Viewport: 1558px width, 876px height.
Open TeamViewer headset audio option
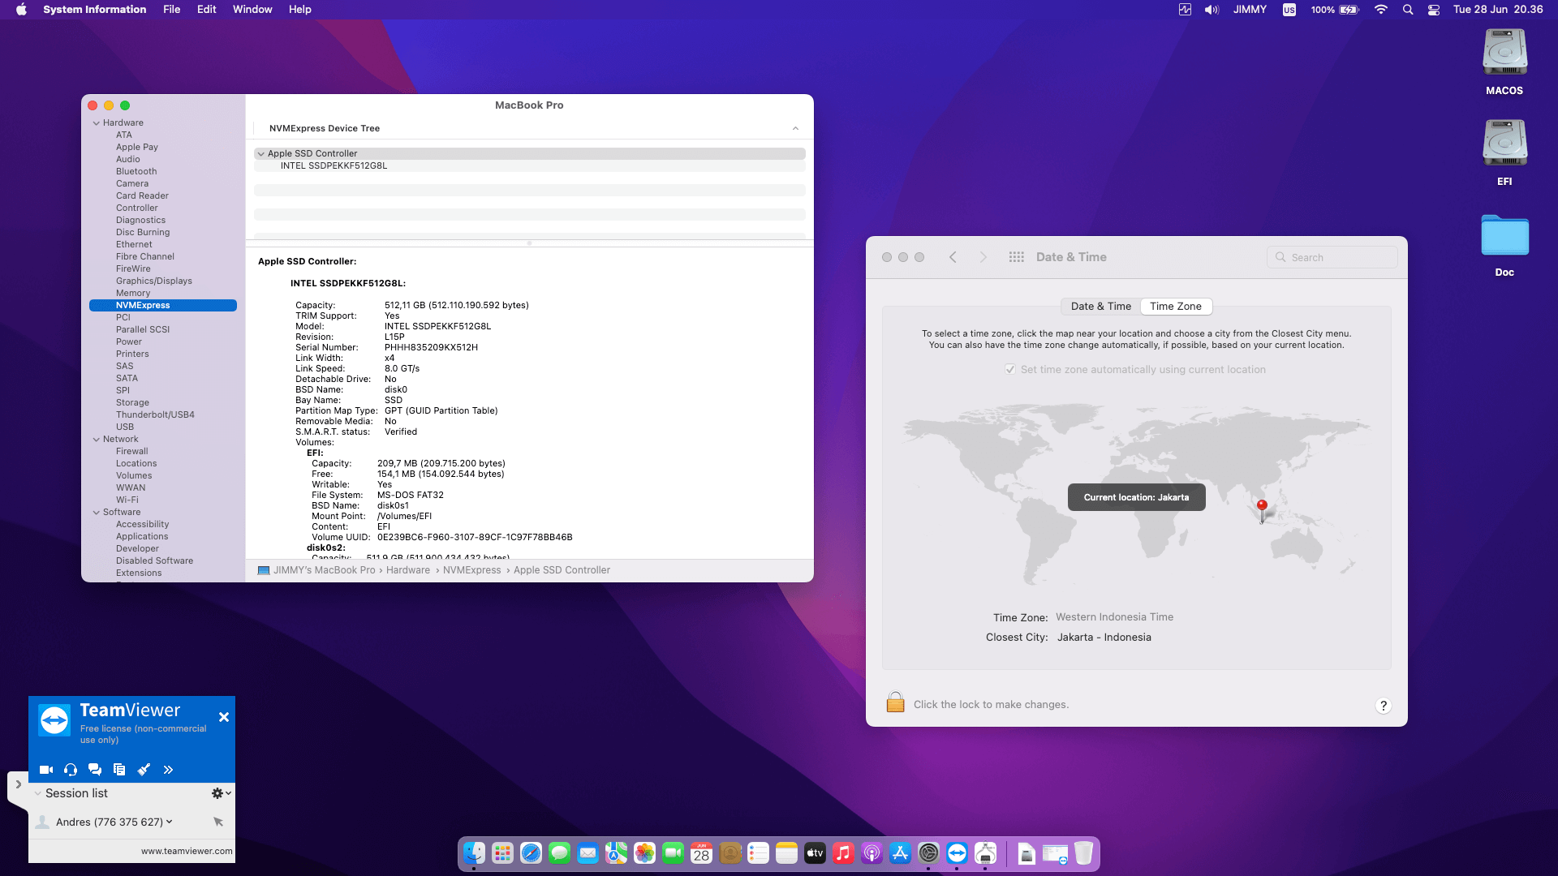coord(71,770)
